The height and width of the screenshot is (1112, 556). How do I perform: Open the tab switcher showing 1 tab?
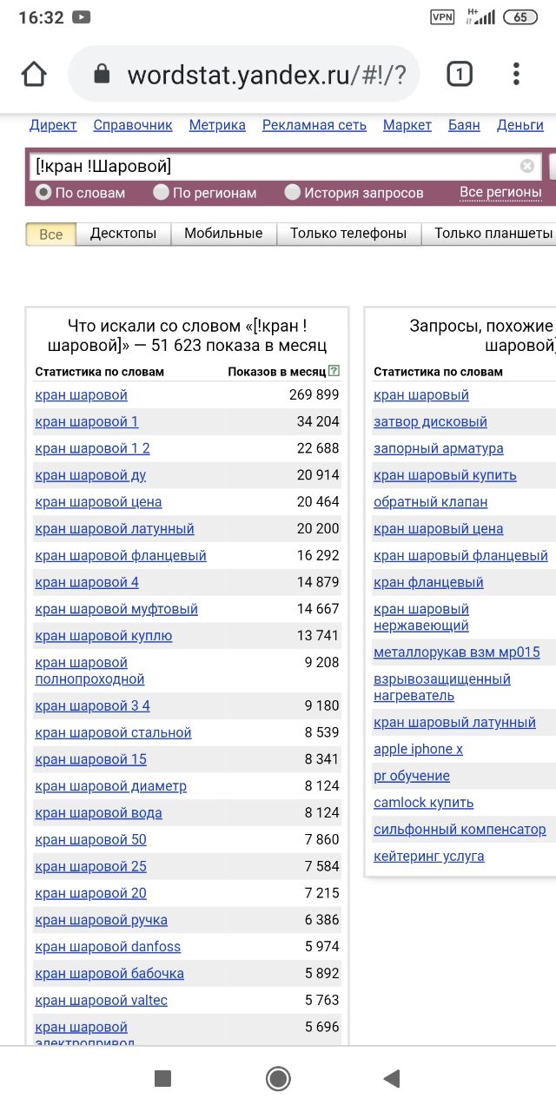pos(460,75)
